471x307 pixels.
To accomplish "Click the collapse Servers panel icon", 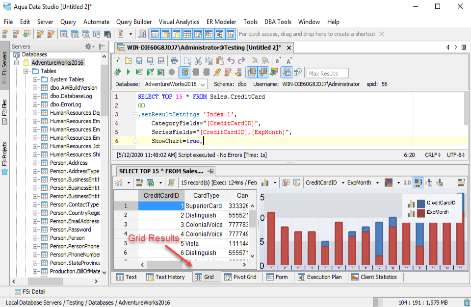I will (x=102, y=46).
